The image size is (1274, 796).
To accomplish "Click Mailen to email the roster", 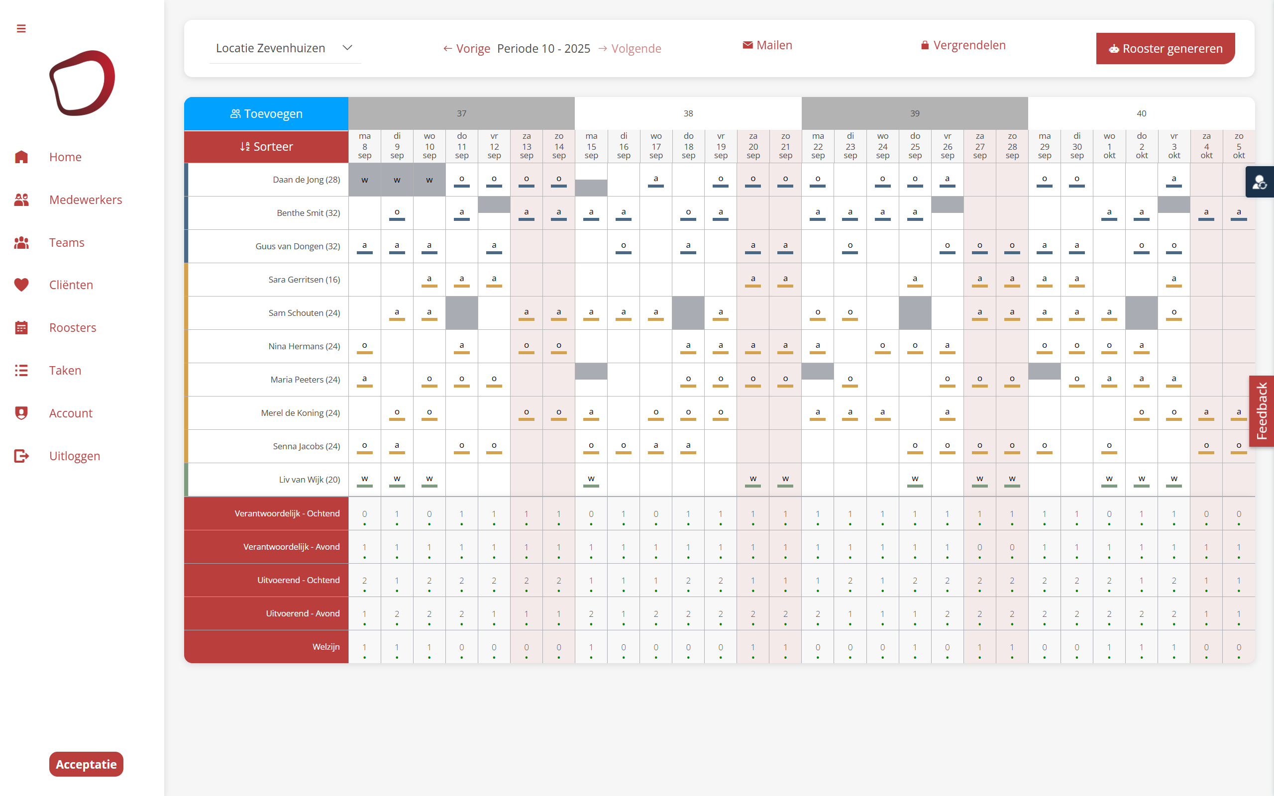I will 767,45.
